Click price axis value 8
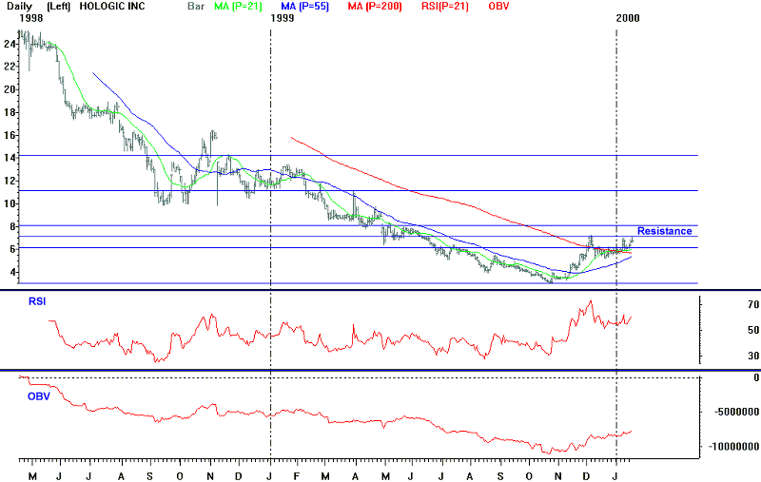 [12, 226]
